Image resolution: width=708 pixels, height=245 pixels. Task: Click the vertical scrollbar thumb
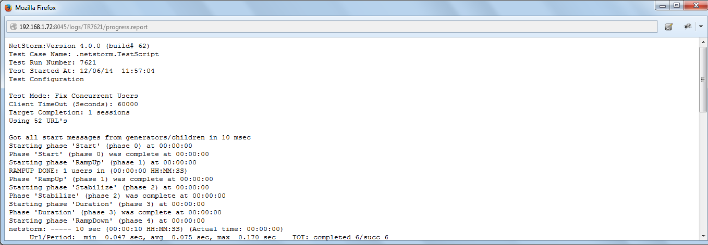tap(703, 79)
